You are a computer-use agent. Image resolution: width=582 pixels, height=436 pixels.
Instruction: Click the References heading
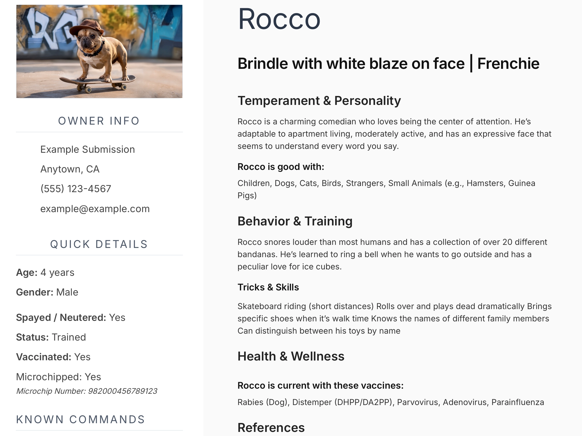click(271, 428)
